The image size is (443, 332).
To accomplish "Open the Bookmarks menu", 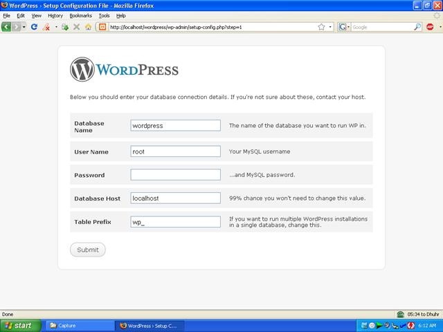I will point(80,16).
